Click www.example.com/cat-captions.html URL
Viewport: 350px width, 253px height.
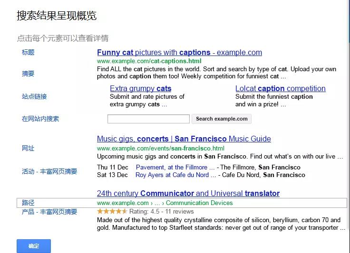149,61
